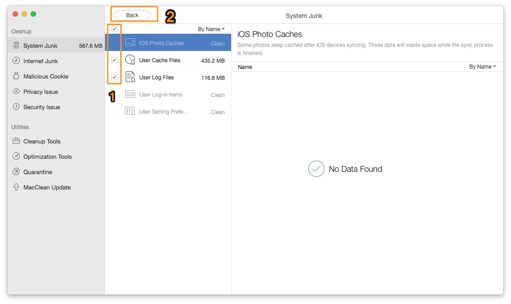Viewport: 511px width, 304px height.
Task: Select the User Log Files label
Action: point(156,78)
